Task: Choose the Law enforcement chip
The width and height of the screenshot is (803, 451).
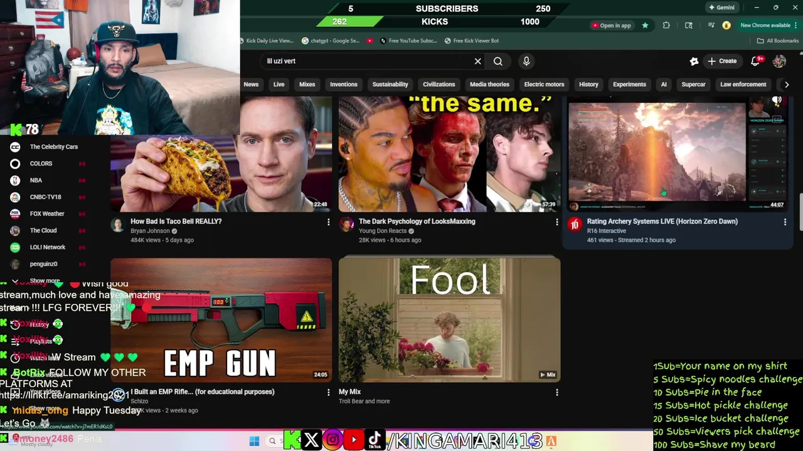Action: [743, 85]
